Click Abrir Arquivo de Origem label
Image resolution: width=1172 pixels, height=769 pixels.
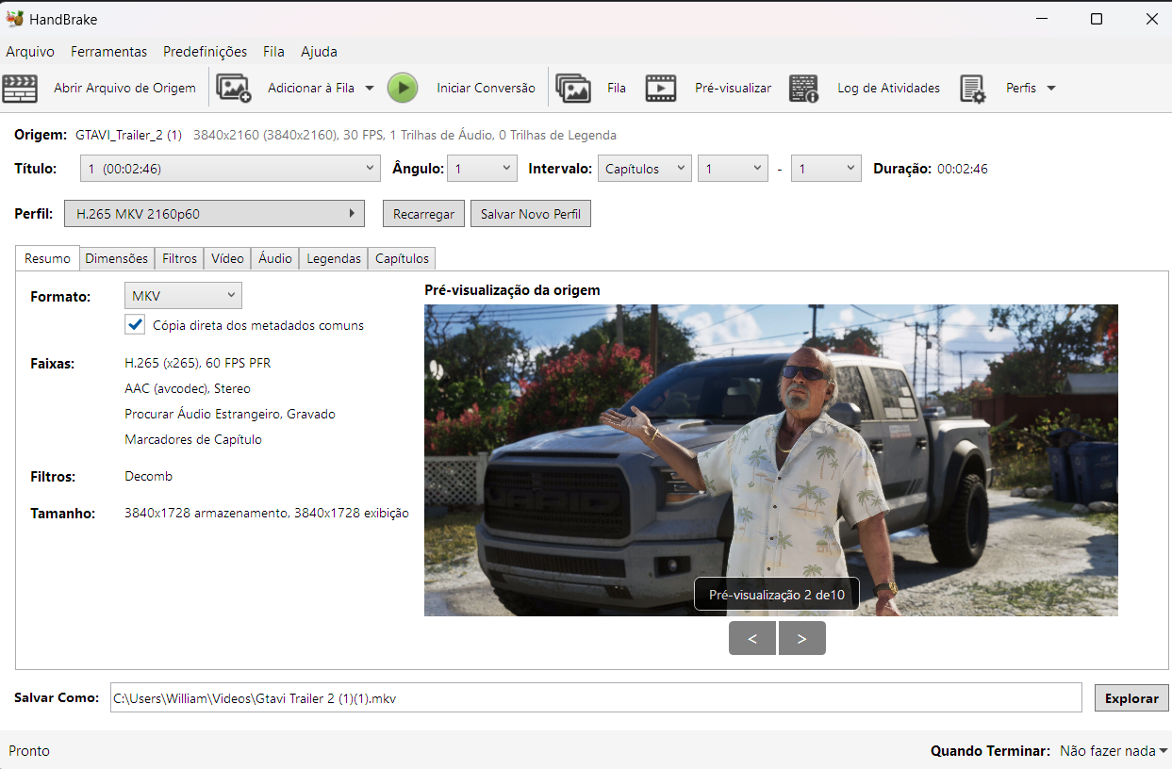coord(124,88)
